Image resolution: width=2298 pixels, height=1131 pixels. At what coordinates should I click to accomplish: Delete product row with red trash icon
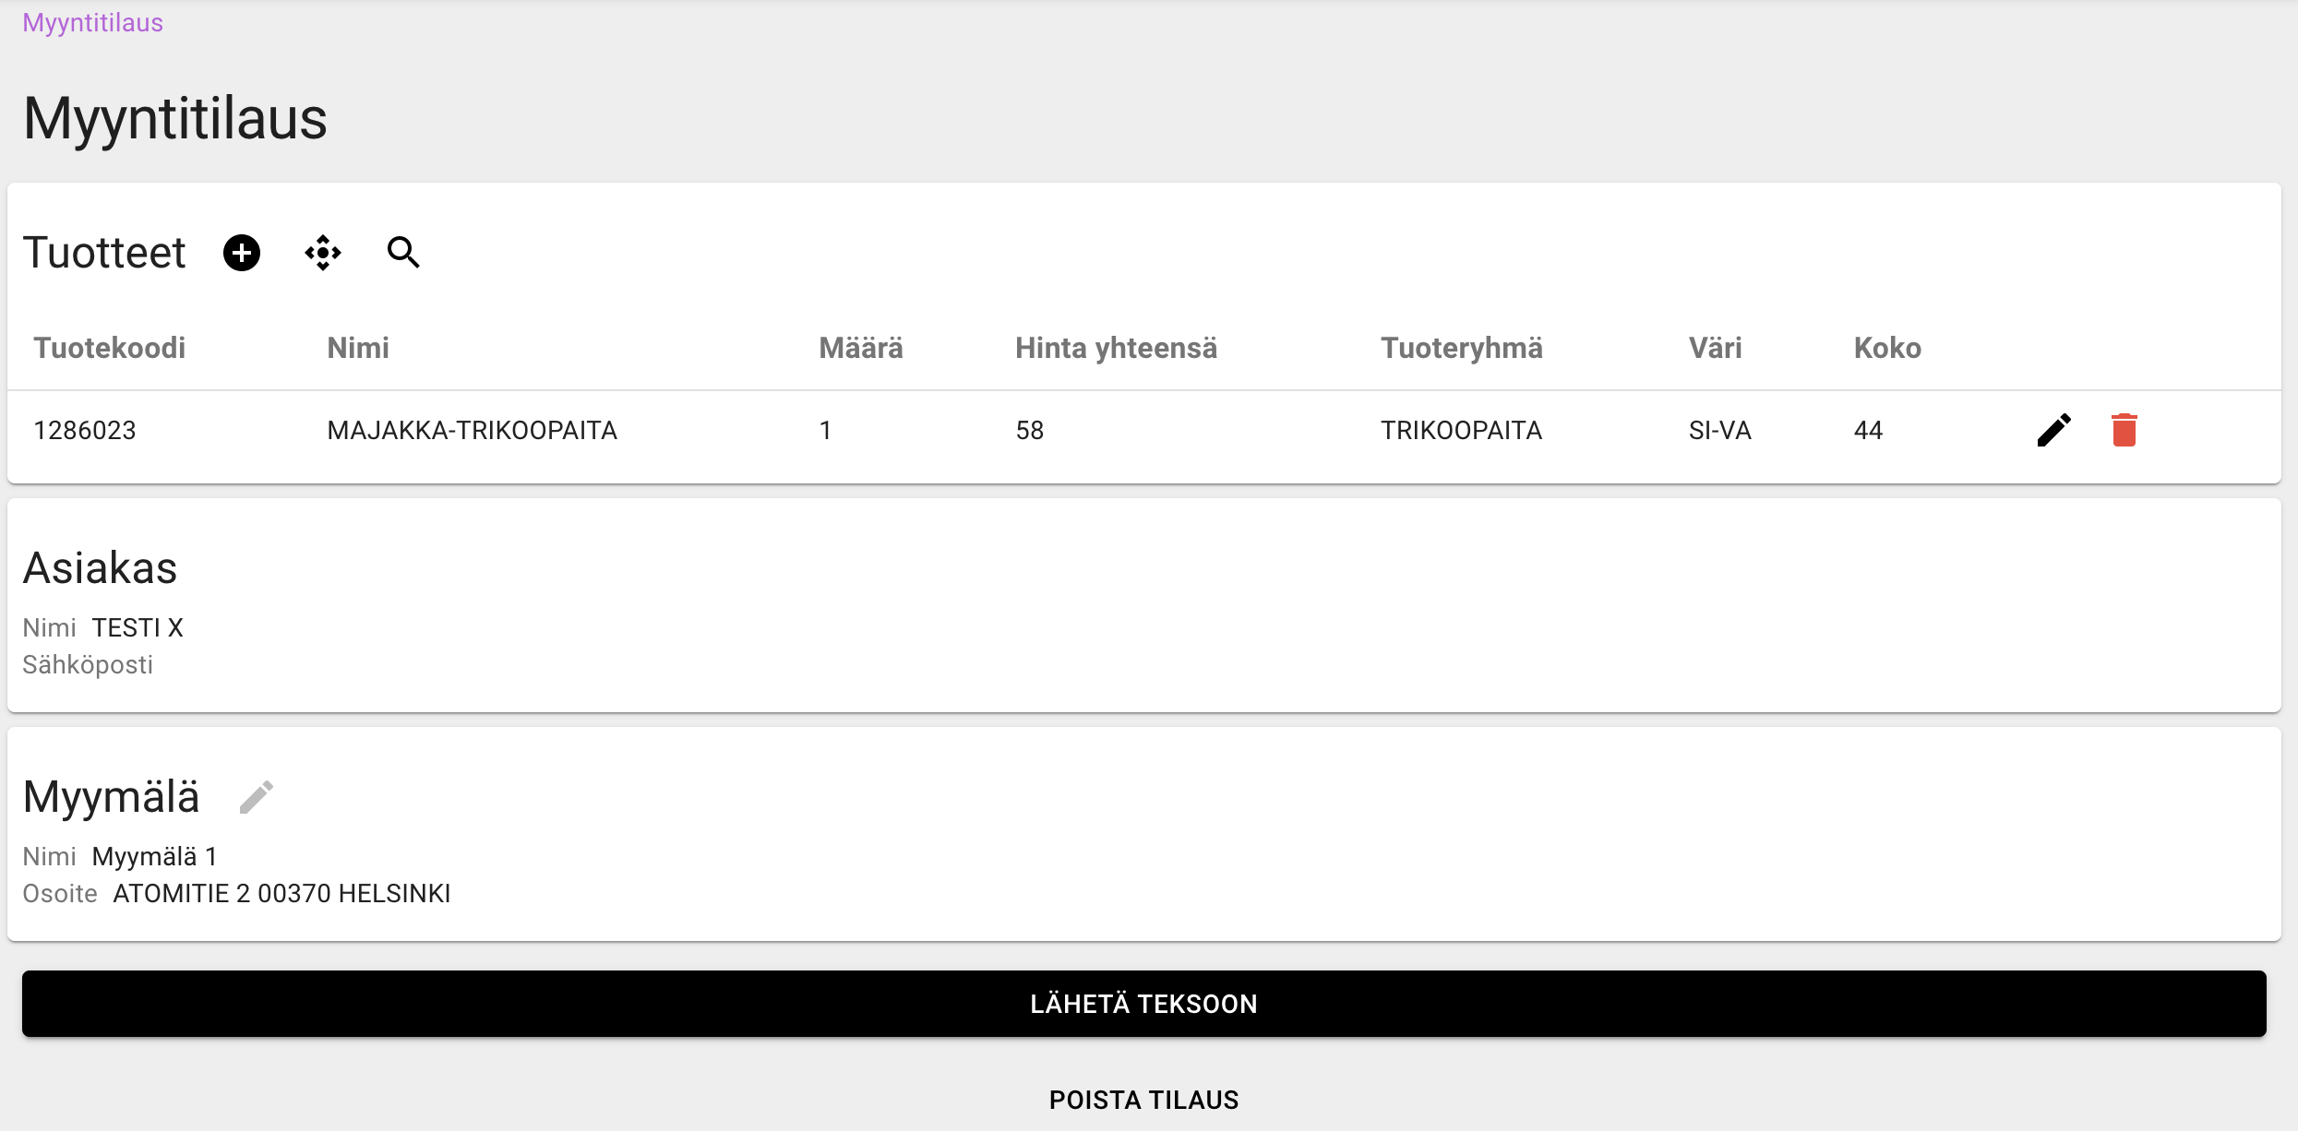(2124, 430)
